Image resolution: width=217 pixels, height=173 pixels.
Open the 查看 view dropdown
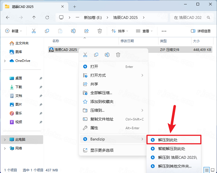coord(144,31)
